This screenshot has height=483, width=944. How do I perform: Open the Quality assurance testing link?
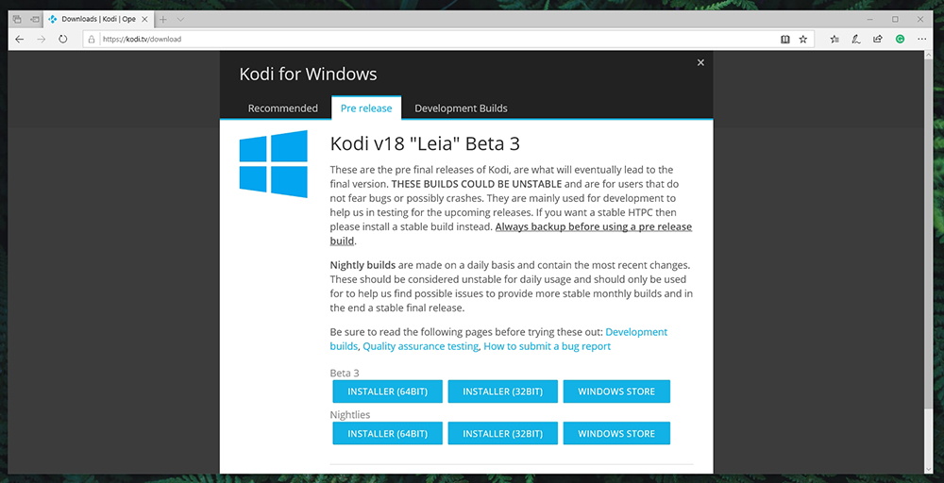coord(421,346)
